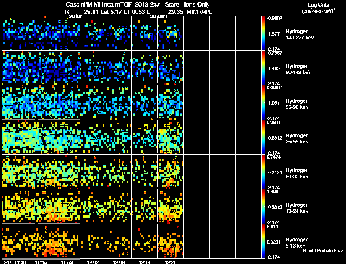Click the '-0.9802' color scale maximum
346x264 pixels.
coord(274,18)
